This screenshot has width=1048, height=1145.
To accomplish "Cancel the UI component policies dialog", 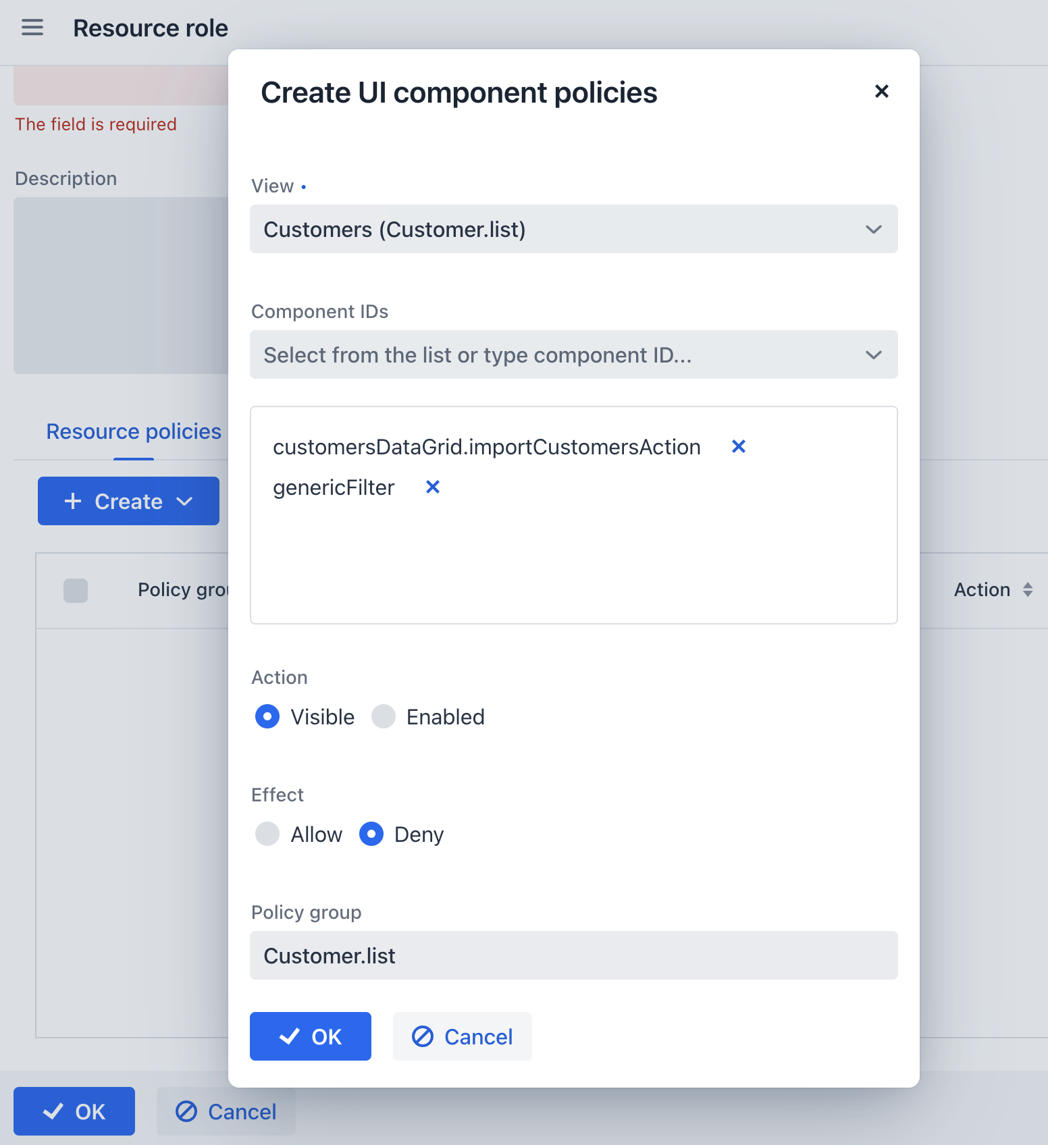I will click(x=462, y=1036).
